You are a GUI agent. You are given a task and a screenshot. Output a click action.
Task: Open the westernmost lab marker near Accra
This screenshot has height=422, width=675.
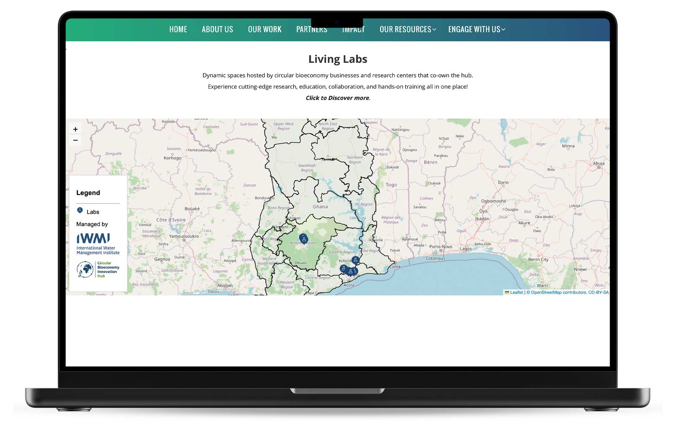pyautogui.click(x=344, y=268)
